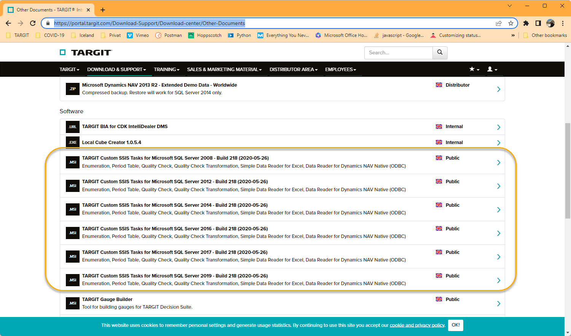Click the page vertical scrollbar thumb
Viewport: 571px width, 336px height.
pos(568,171)
